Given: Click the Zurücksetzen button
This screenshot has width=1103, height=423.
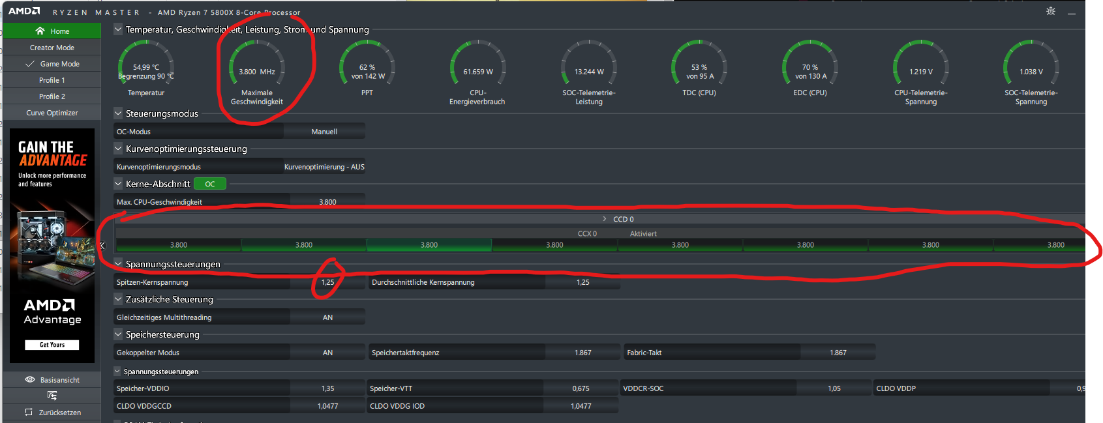Looking at the screenshot, I should (52, 412).
